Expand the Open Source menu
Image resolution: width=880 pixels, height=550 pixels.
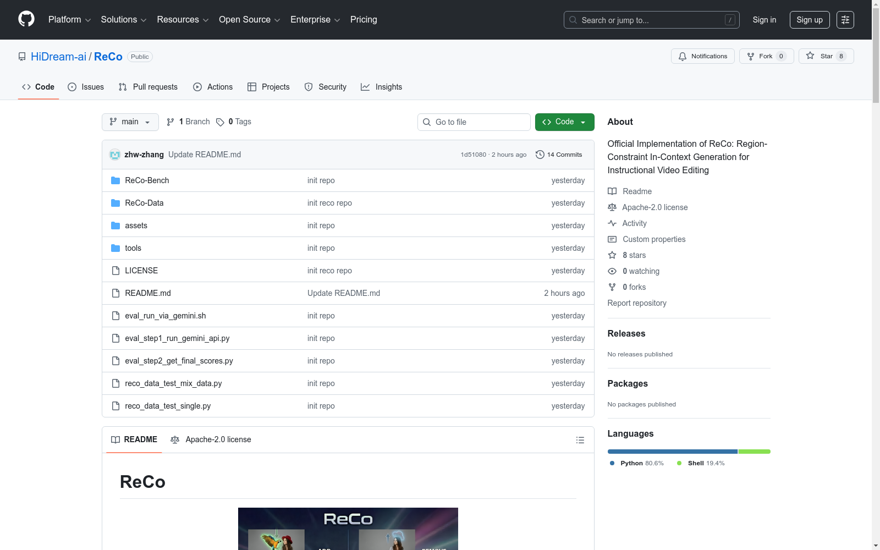[250, 20]
